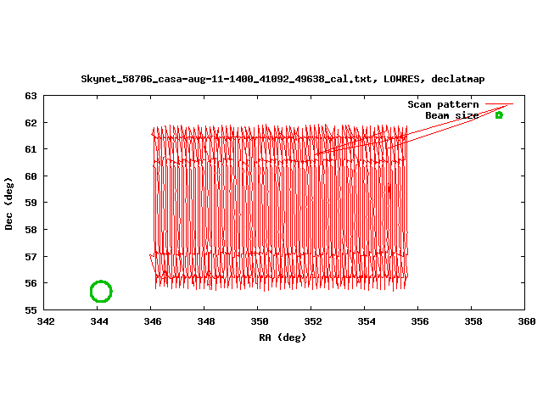The image size is (543, 407).
Task: Click the green beam size marker in legend
Action: tap(499, 115)
